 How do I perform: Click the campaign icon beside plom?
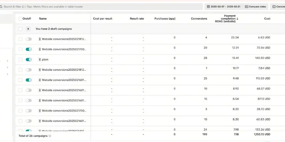pos(40,60)
